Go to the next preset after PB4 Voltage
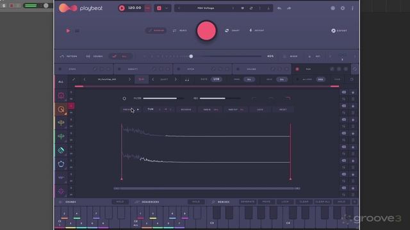Viewport: 410px width, 230px height. [233, 8]
